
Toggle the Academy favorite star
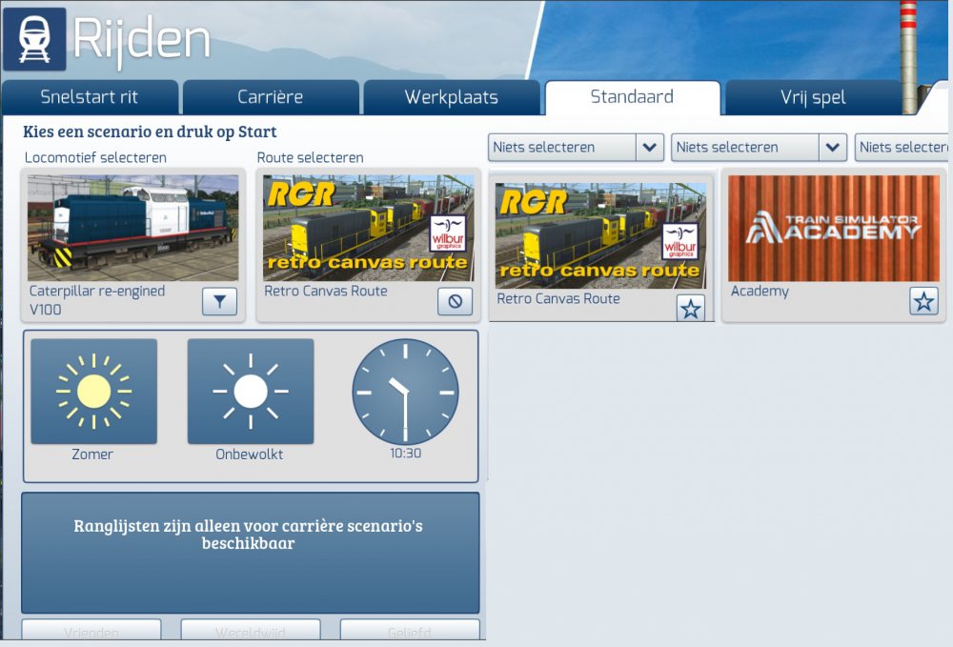click(x=923, y=302)
